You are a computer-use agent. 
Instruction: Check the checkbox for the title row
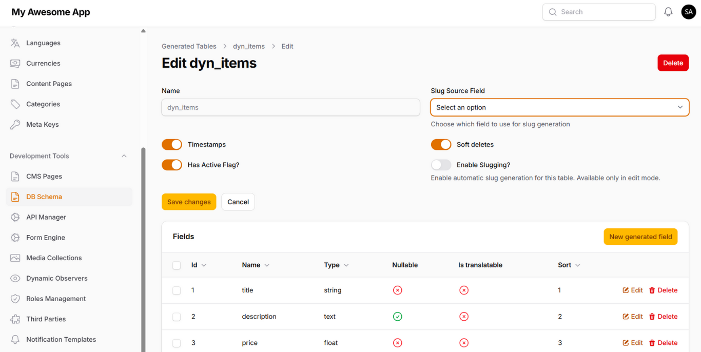coord(177,290)
